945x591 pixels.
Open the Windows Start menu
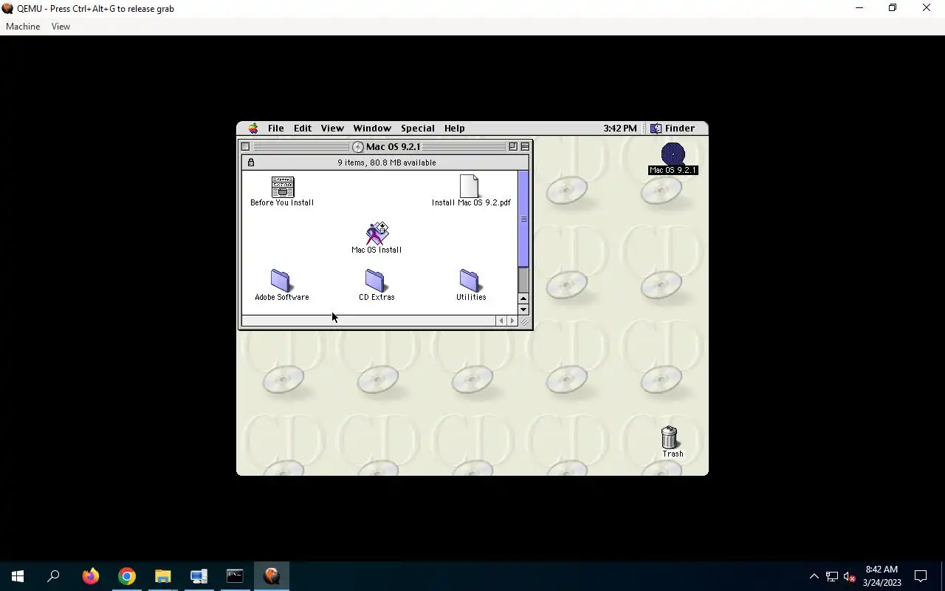[18, 576]
